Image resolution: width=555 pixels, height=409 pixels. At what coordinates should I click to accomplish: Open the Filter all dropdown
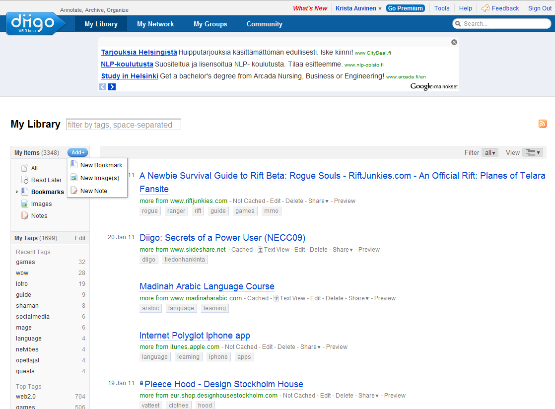click(490, 152)
